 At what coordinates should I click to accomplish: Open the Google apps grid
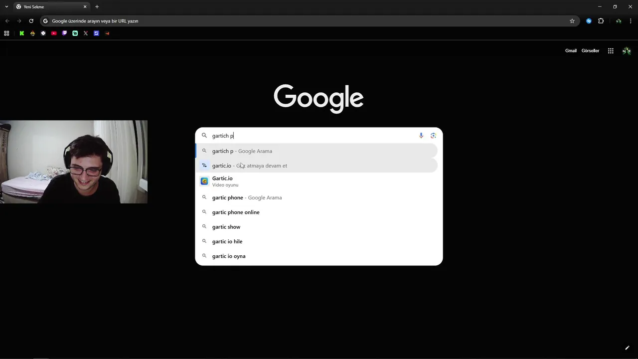(x=611, y=51)
